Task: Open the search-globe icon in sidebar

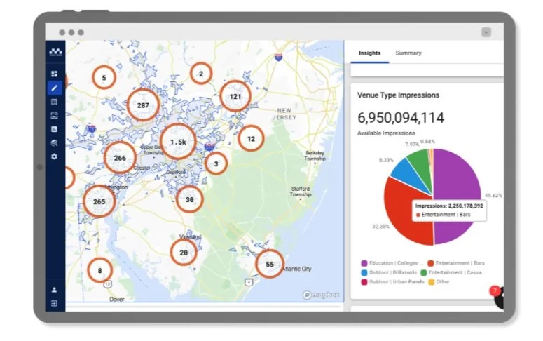Action: [x=55, y=143]
